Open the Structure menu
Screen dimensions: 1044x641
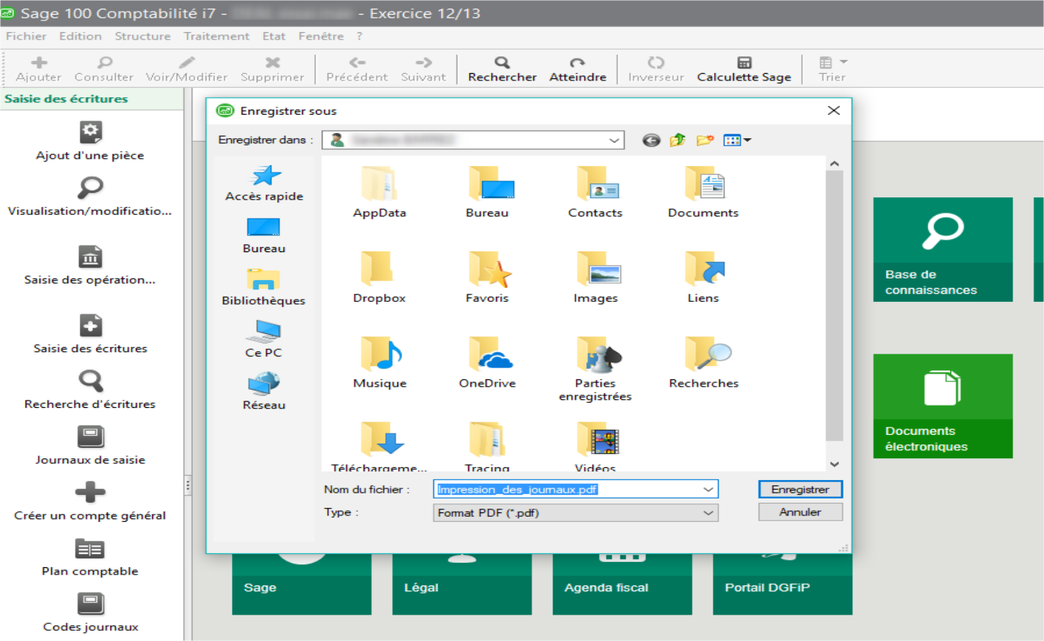(142, 36)
